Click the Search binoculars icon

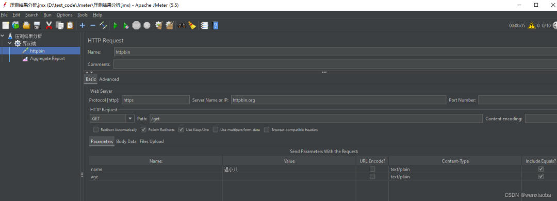pyautogui.click(x=182, y=25)
